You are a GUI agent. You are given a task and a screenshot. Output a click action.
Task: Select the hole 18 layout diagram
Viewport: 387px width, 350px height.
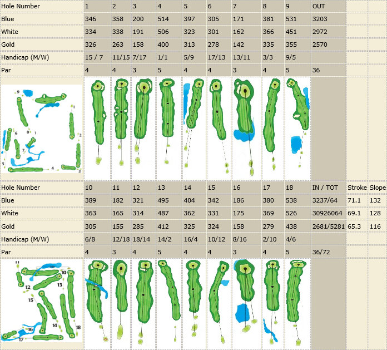pos(297,303)
